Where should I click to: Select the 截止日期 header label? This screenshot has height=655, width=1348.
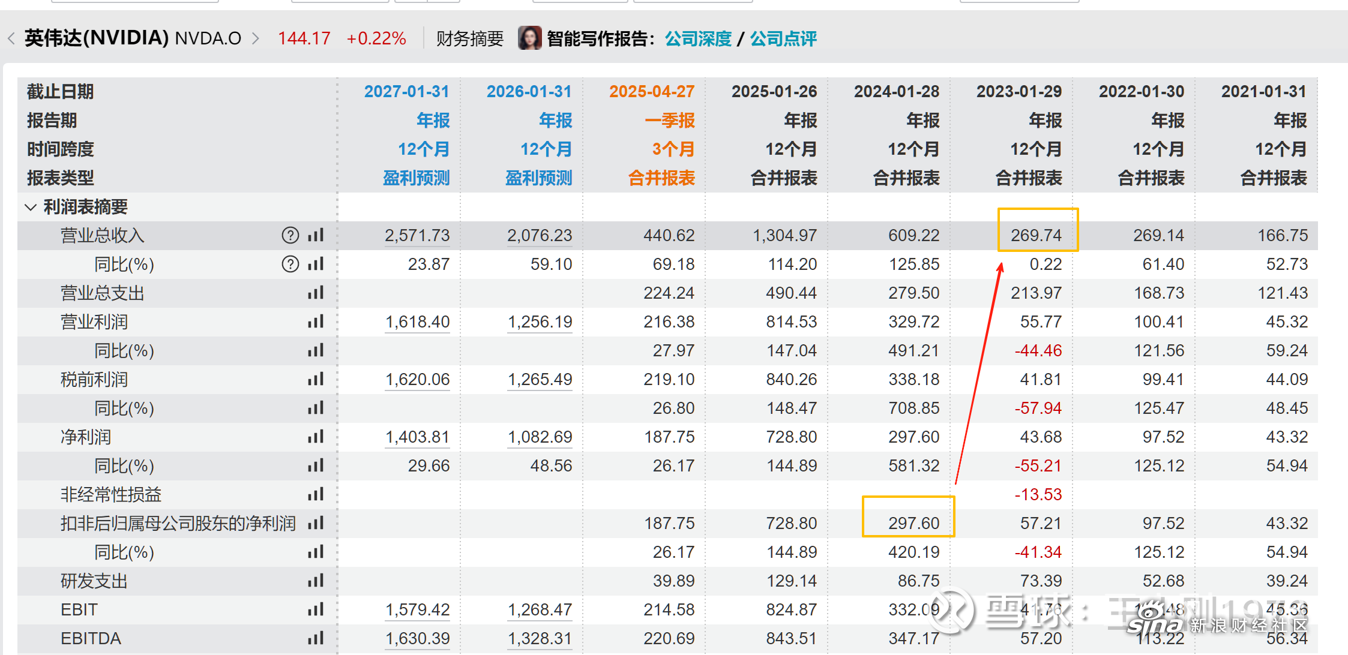(x=60, y=91)
